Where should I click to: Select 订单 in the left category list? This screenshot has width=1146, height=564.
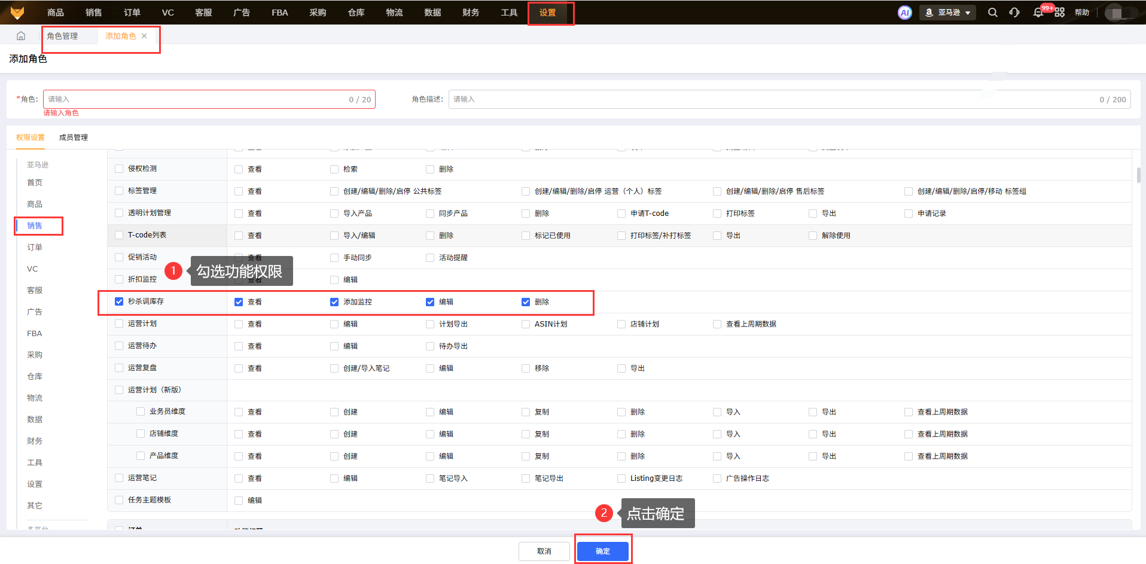point(35,247)
